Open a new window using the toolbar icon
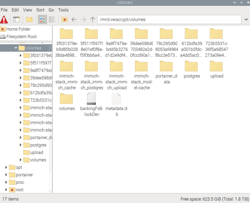 16,20
